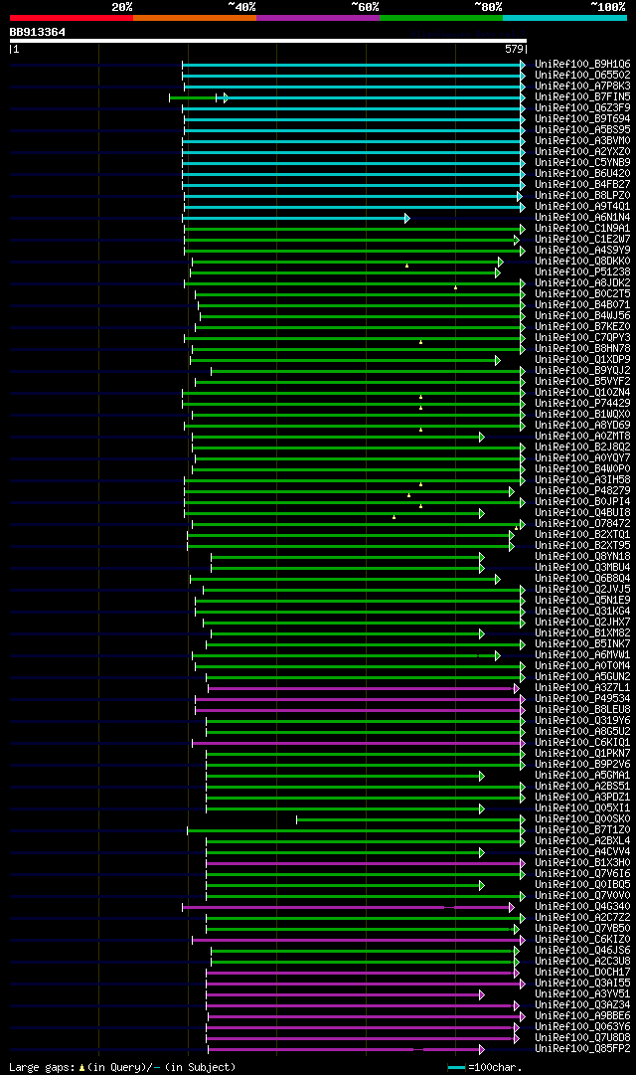Viewport: 636px width, 1075px height.
Task: Click the Large gaps legend text
Action: (x=122, y=1067)
